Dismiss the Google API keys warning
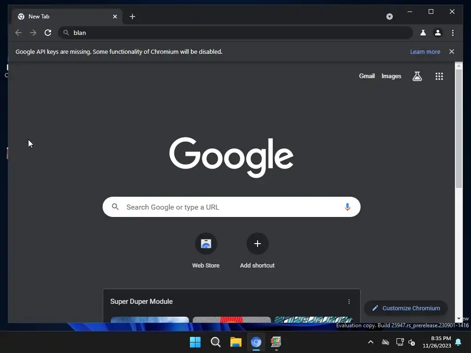The image size is (471, 353). click(x=452, y=51)
